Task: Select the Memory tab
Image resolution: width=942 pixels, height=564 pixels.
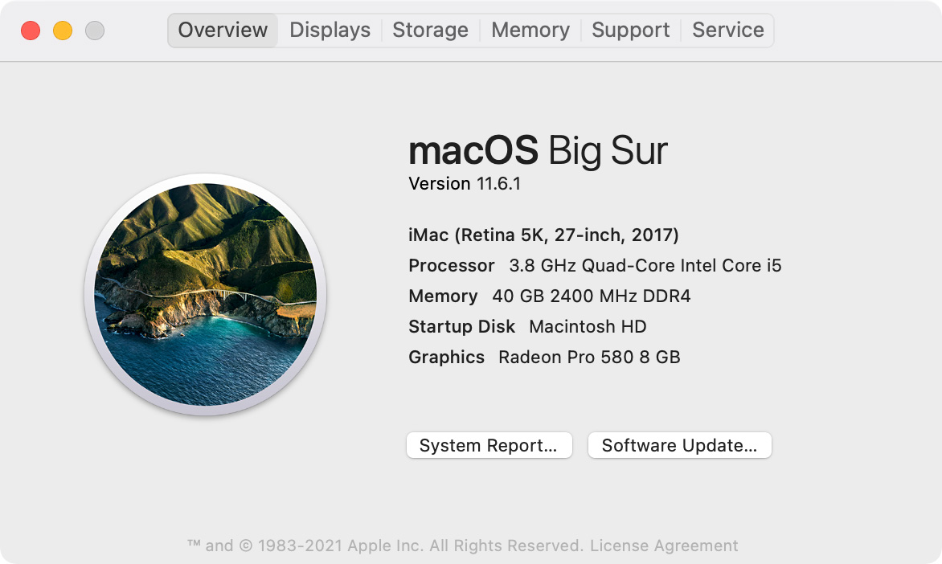Action: [530, 30]
